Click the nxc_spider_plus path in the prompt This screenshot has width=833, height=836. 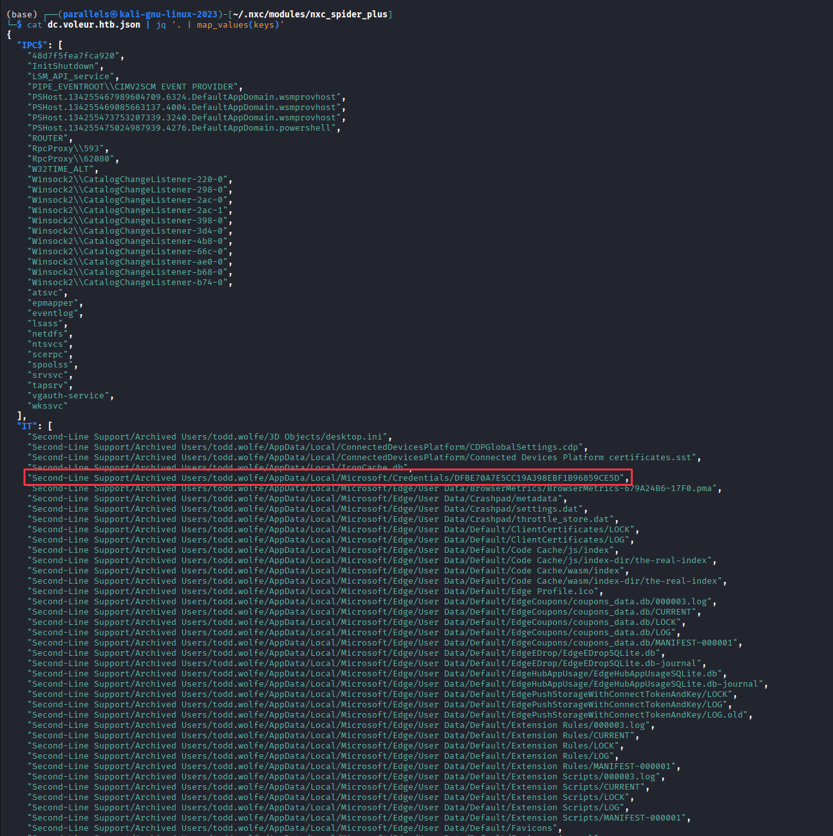click(349, 14)
